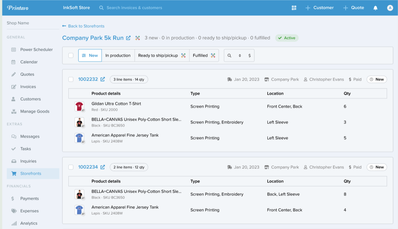Open the notifications bell
The height and width of the screenshot is (229, 398).
click(x=375, y=8)
